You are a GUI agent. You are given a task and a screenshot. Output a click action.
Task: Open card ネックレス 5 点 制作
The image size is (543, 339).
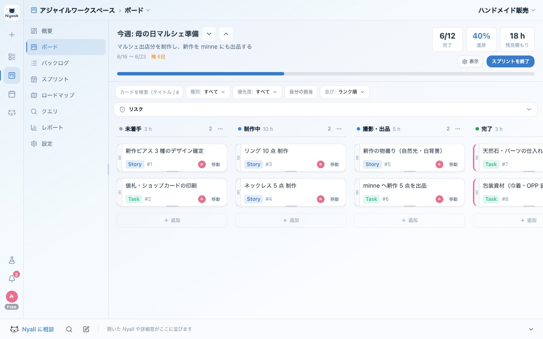tap(270, 186)
